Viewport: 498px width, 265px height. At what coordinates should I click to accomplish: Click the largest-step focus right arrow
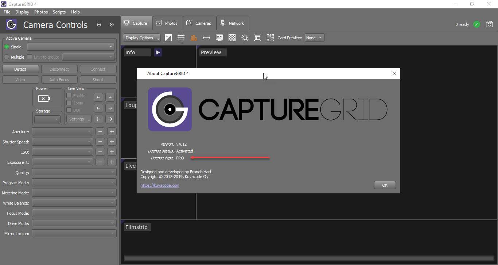click(110, 119)
